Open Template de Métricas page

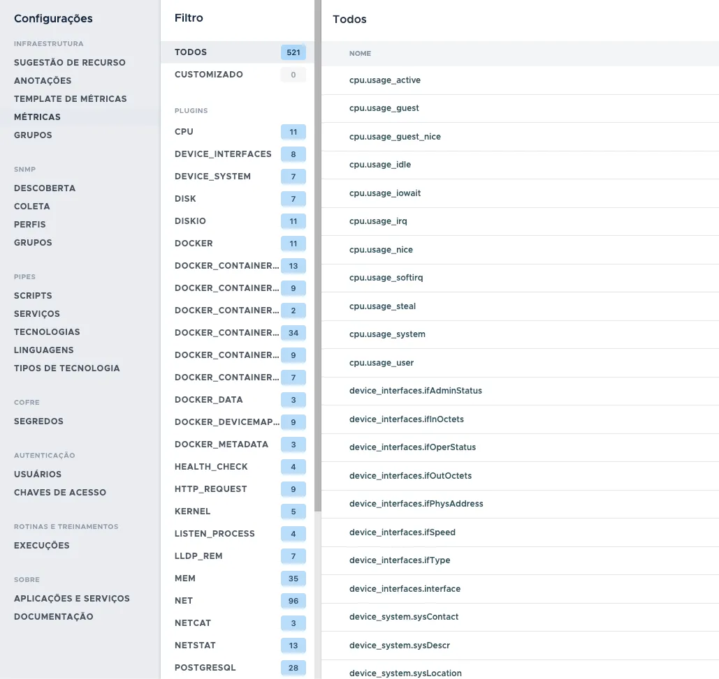click(70, 99)
